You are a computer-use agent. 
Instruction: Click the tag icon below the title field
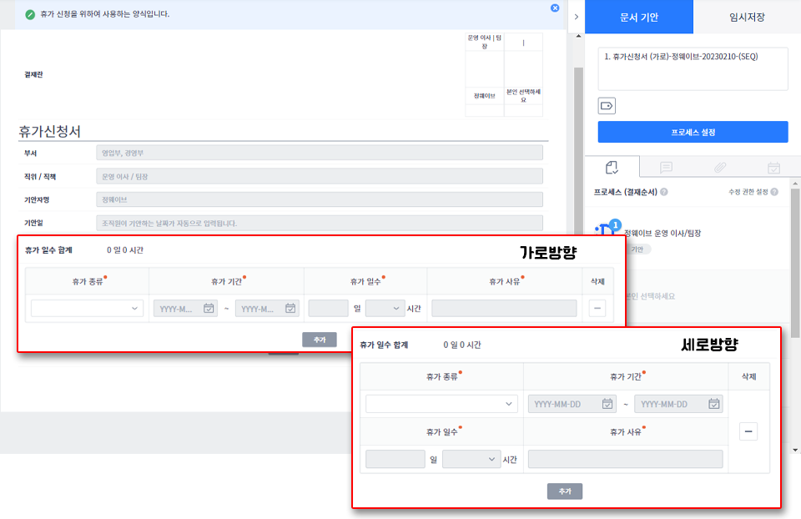pos(607,106)
